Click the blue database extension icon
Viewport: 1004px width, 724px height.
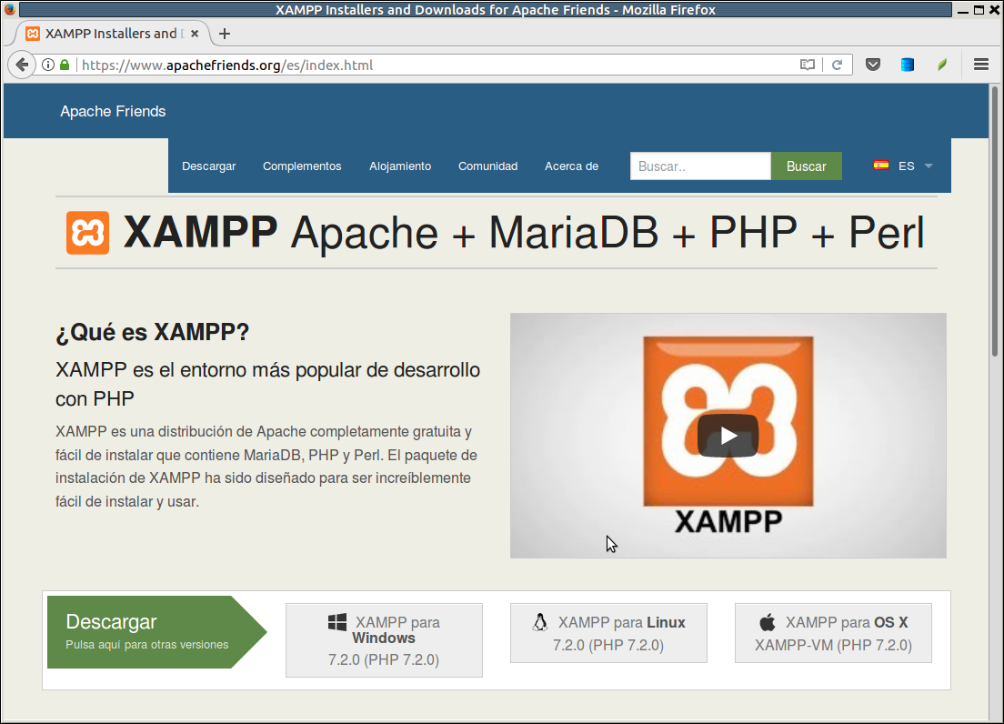907,65
